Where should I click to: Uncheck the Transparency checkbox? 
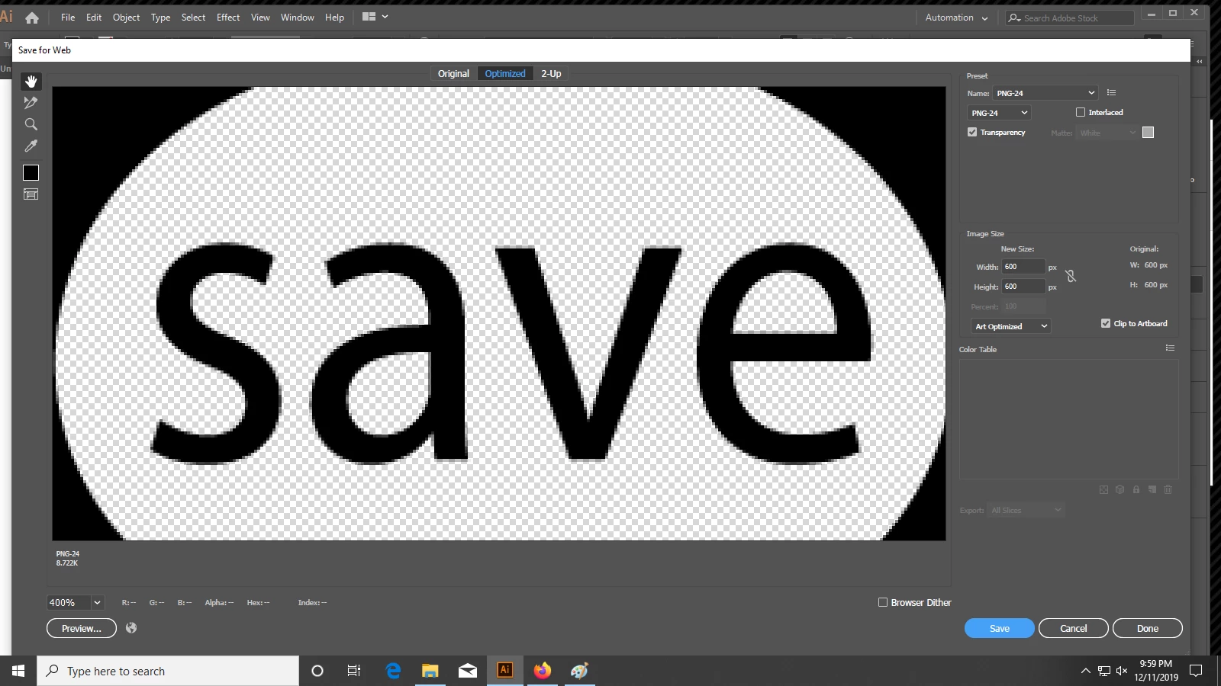click(x=972, y=132)
